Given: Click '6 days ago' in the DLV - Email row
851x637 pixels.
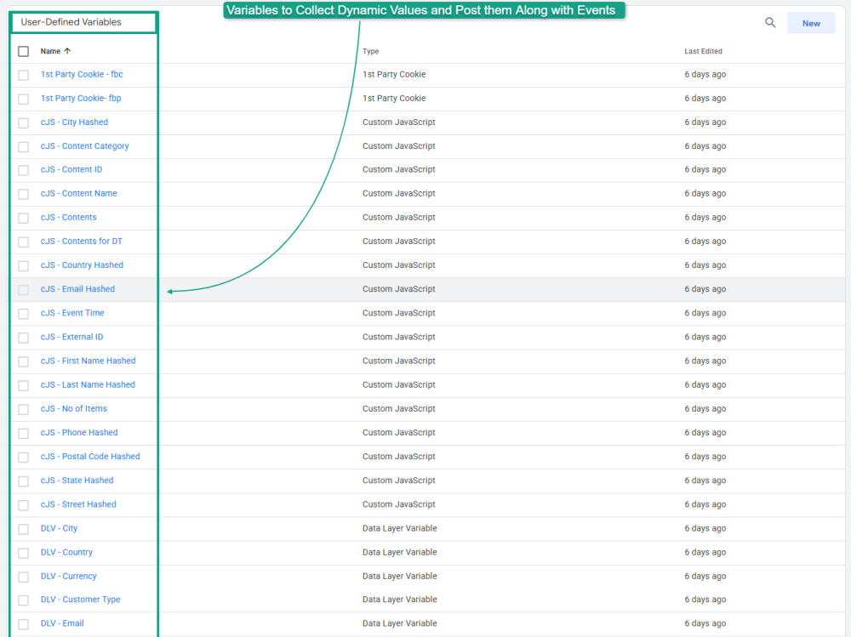Looking at the screenshot, I should pyautogui.click(x=705, y=623).
